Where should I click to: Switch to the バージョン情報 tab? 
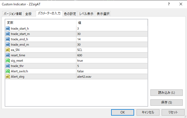pyautogui.click(x=13, y=14)
